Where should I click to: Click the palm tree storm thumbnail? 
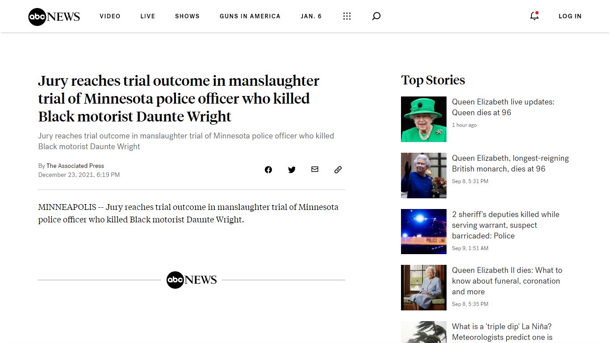[424, 332]
